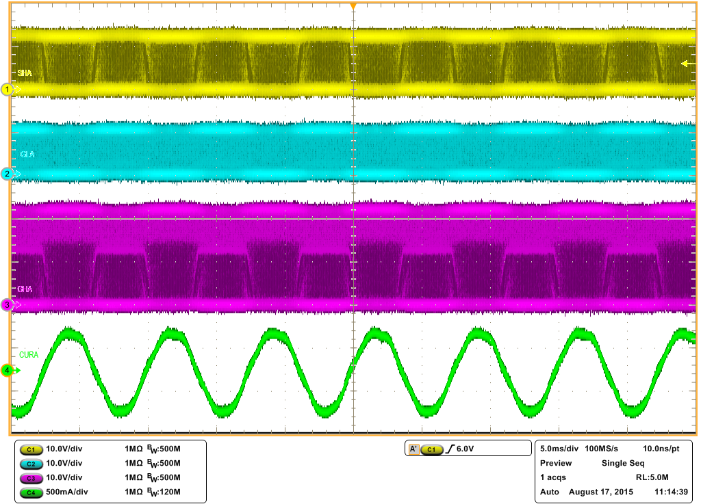701x504 pixels.
Task: Select the cyan C2 channel badge
Action: 31,464
